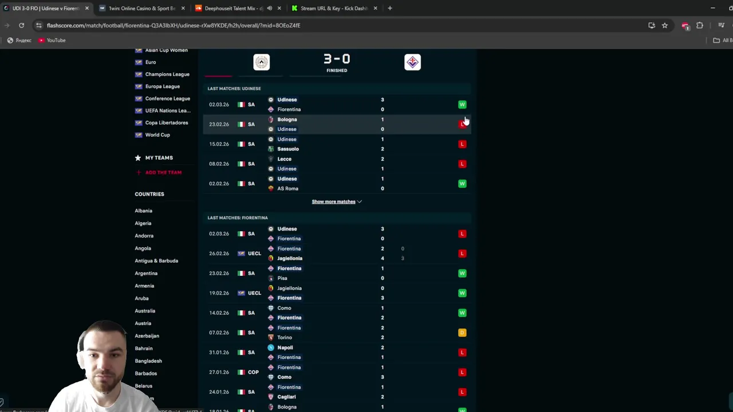Open a new browser tab
Screen dimensions: 733x412
click(390, 8)
